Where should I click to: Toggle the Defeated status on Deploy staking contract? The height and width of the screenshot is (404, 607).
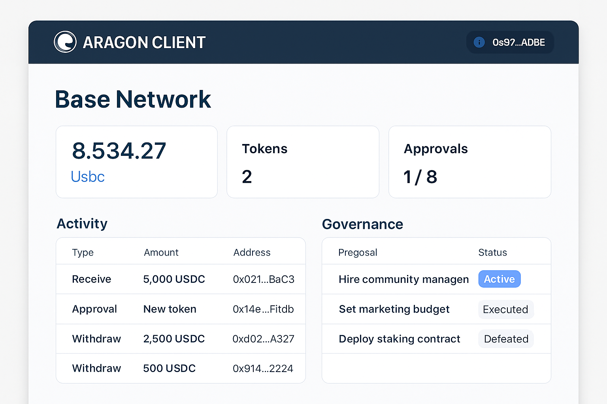tap(506, 339)
